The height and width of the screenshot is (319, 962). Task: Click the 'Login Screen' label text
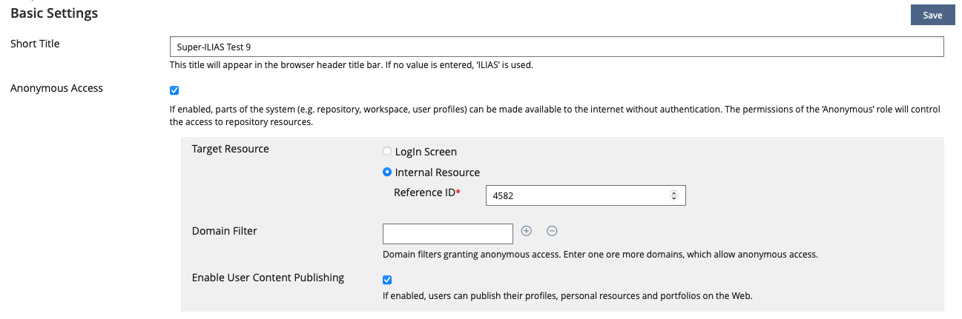tap(426, 152)
